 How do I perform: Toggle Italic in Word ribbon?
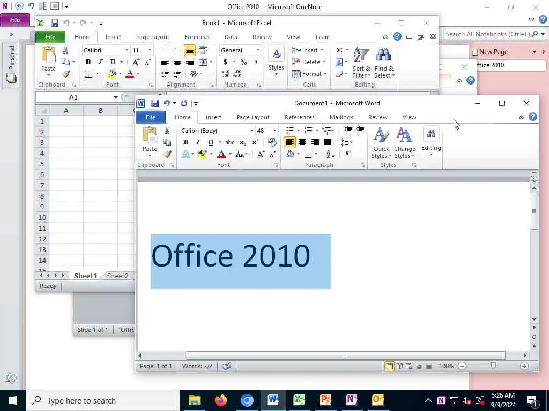point(198,142)
